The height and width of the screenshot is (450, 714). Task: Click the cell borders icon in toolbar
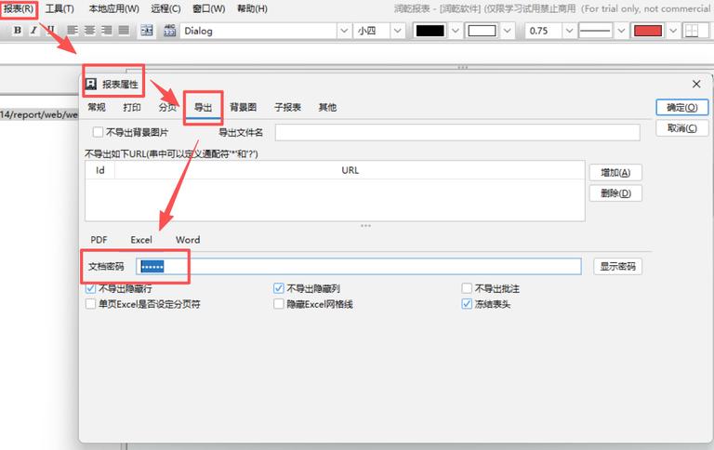(x=692, y=31)
